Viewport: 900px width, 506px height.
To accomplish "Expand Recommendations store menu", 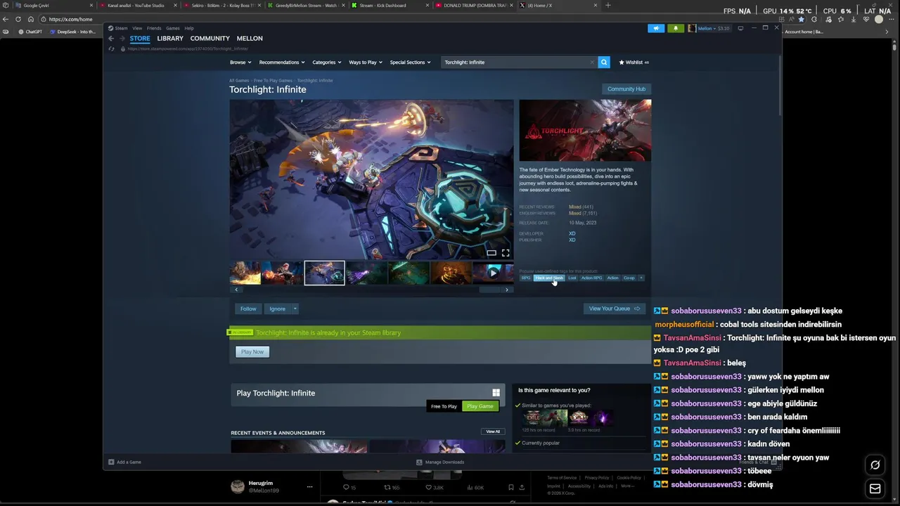I will click(x=282, y=62).
